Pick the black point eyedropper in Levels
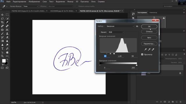 [145, 49]
